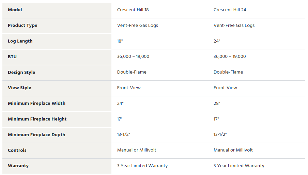Select Double-Flame under Crescent Hill 18
Screen dimensions: 308x175
click(132, 72)
